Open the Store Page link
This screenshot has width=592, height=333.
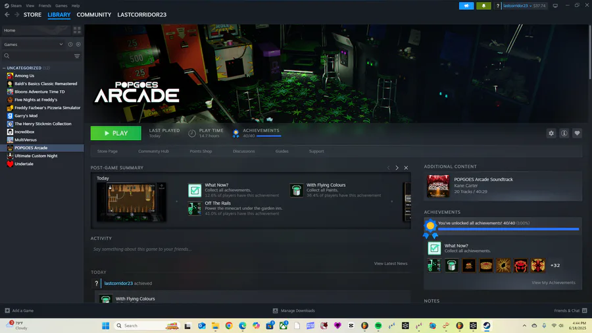108,151
